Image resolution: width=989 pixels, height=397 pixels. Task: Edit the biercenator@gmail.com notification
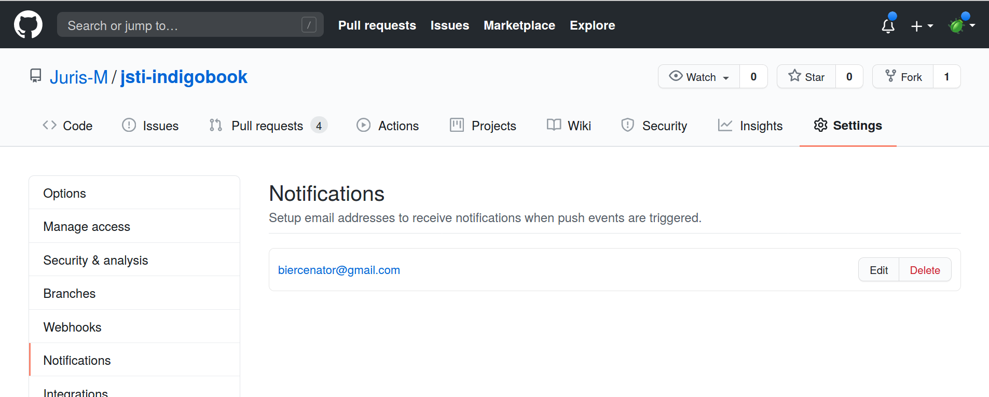coord(878,270)
